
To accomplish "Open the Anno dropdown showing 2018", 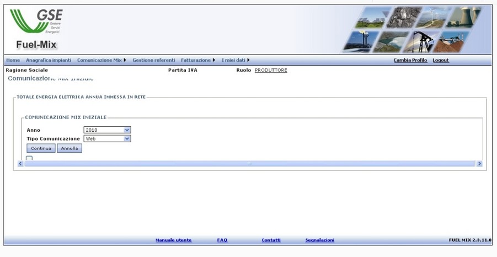I will 107,130.
